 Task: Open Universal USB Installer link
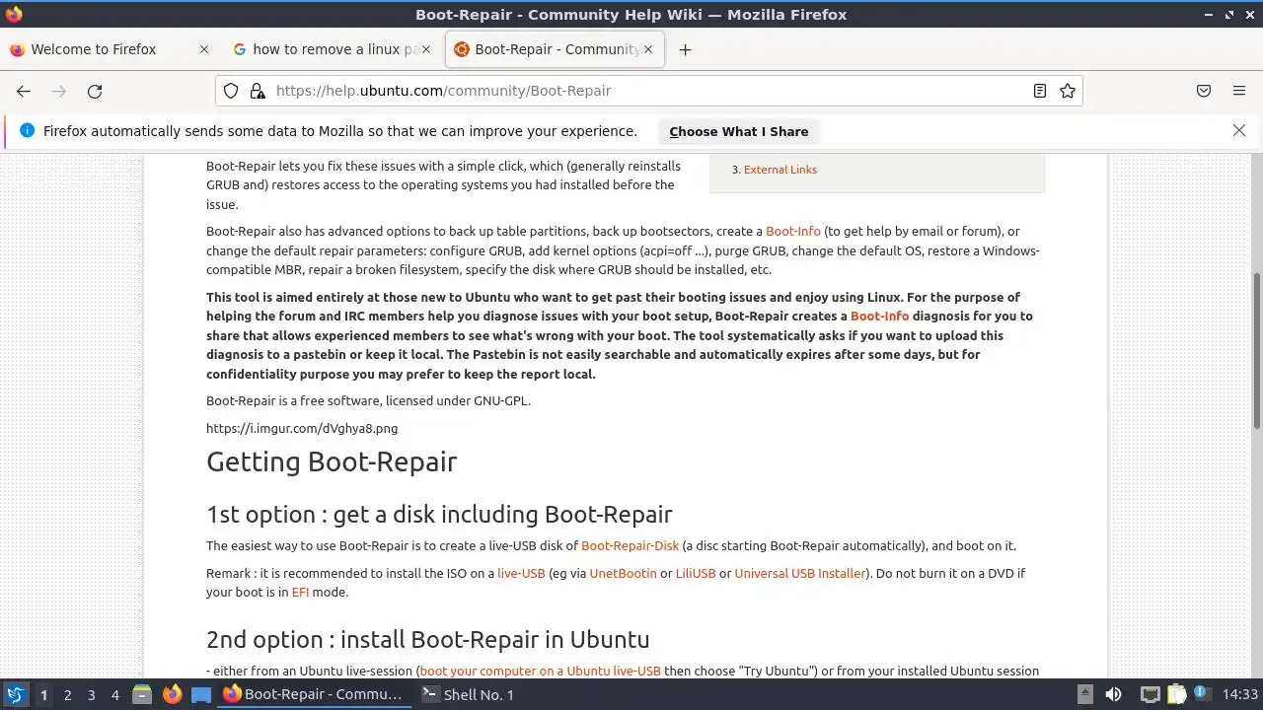pos(799,573)
